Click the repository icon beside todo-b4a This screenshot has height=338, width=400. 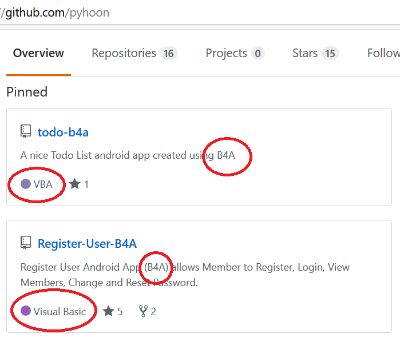[x=26, y=132]
